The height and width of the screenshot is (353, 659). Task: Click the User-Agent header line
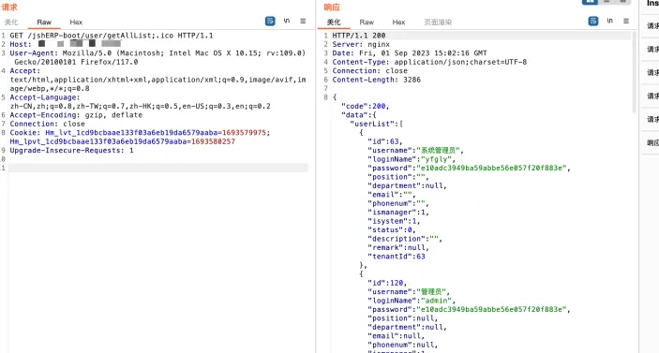coord(157,57)
